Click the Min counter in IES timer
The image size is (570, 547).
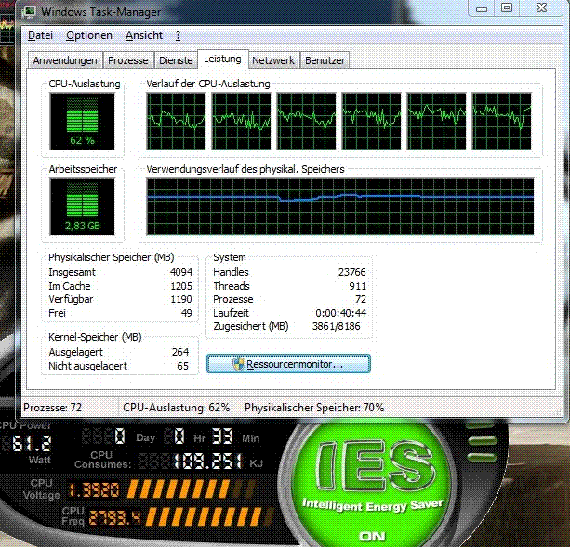coord(222,436)
